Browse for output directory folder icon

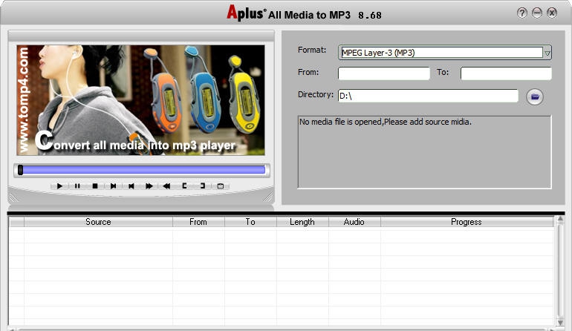(535, 96)
